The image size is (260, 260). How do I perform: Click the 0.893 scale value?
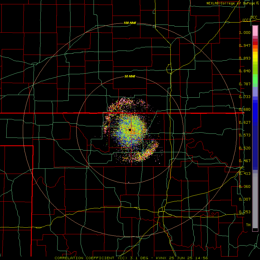point(245,58)
